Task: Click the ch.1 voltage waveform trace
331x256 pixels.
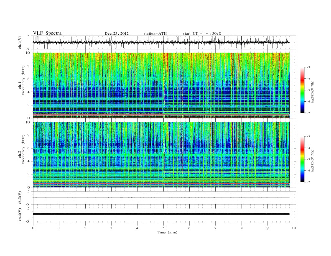Action: pos(161,42)
